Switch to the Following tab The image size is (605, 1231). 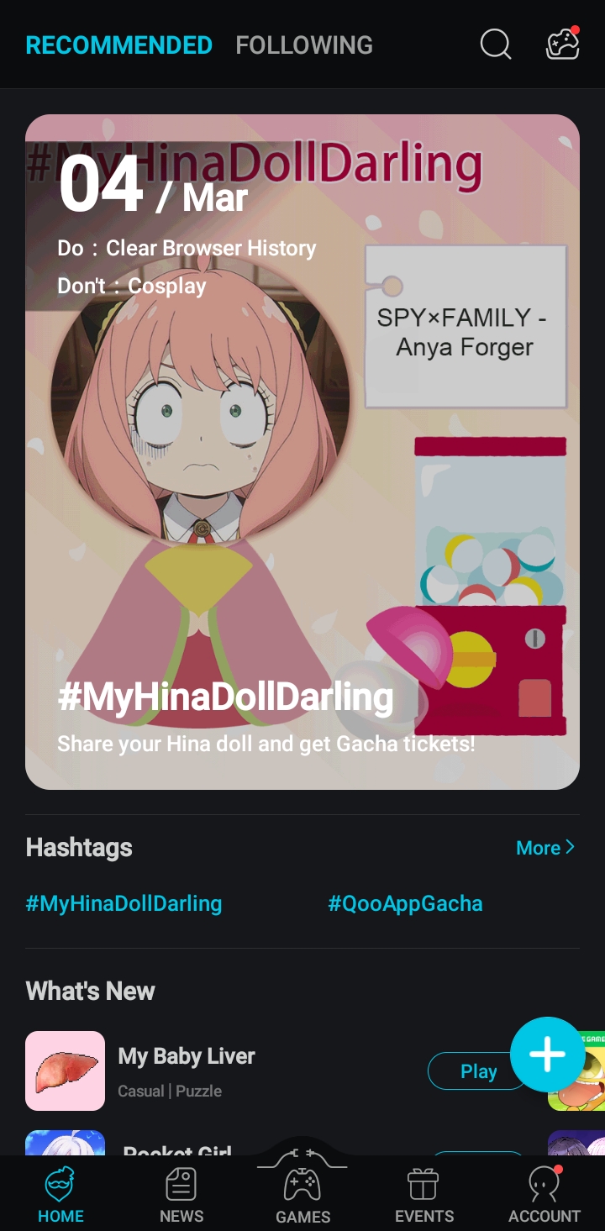(304, 45)
